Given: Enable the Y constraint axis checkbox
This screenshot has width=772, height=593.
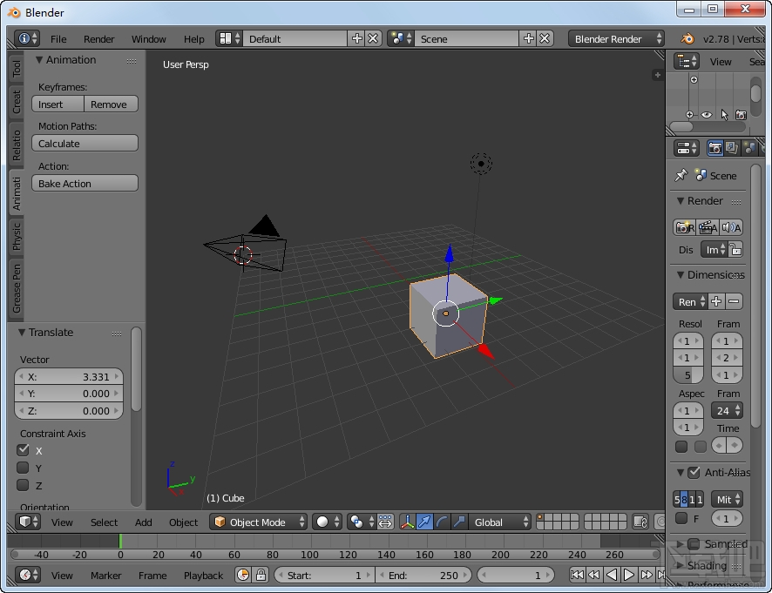Looking at the screenshot, I should point(24,468).
